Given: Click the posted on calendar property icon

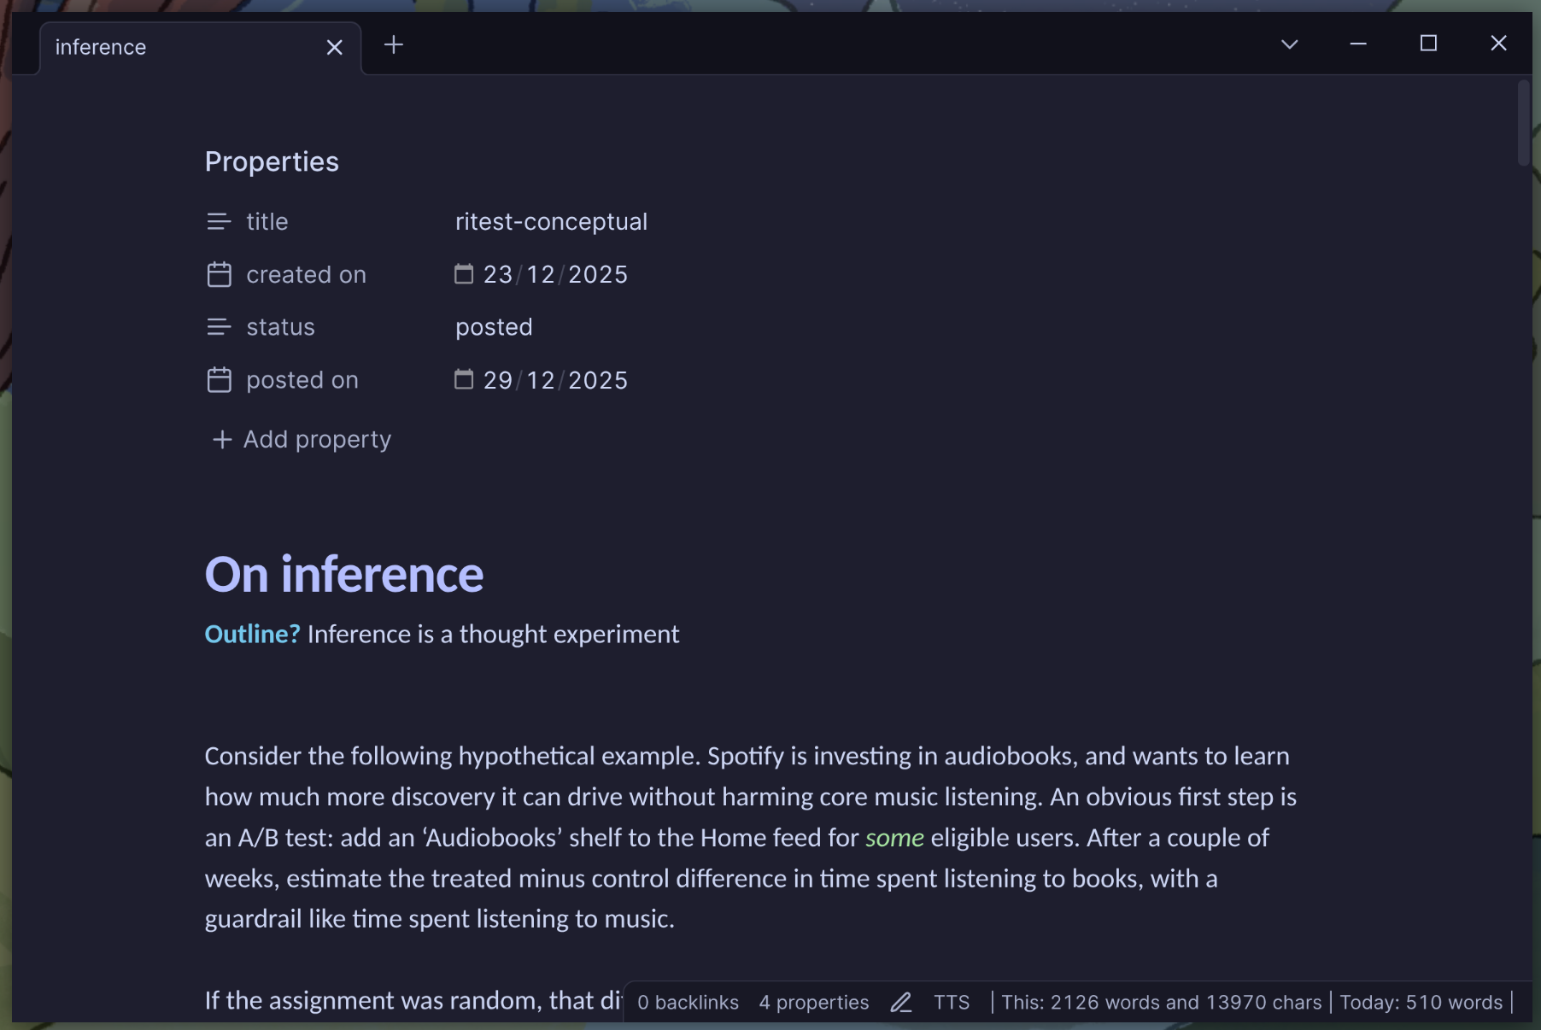Looking at the screenshot, I should pos(219,380).
